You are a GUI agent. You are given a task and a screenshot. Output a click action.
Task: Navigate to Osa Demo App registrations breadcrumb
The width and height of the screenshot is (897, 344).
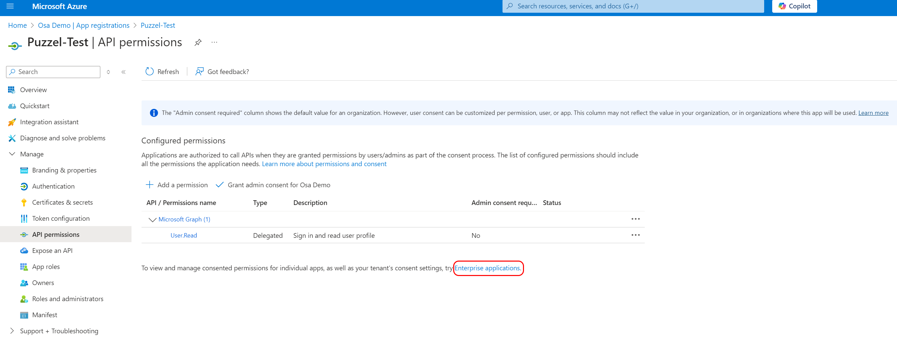point(84,25)
